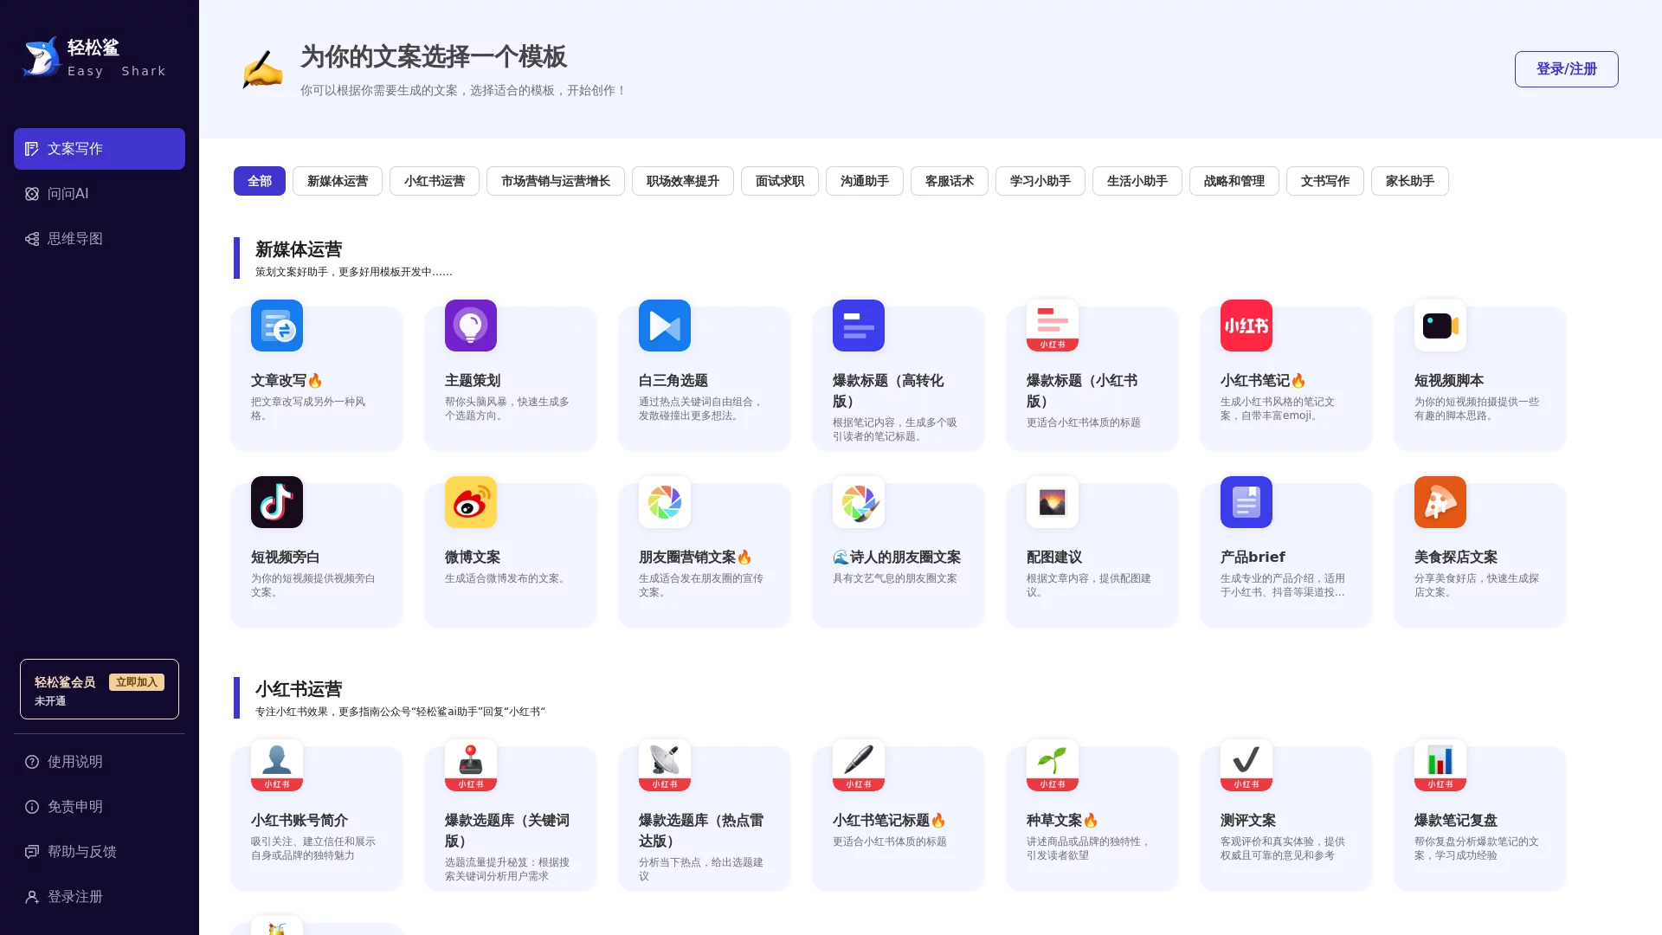Open the 产品brief document icon
This screenshot has height=935, width=1662.
click(x=1246, y=502)
